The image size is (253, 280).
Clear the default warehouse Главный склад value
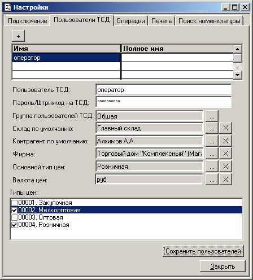coord(225,128)
